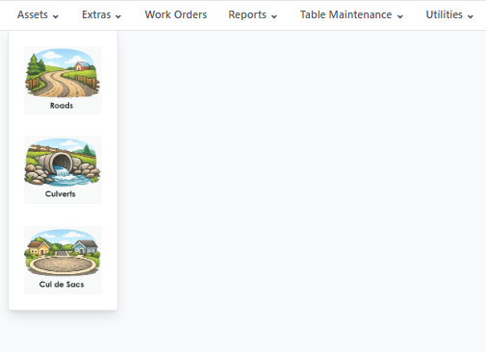Image resolution: width=486 pixels, height=352 pixels.
Task: Expand the Utilities dropdown menu
Action: pos(449,14)
